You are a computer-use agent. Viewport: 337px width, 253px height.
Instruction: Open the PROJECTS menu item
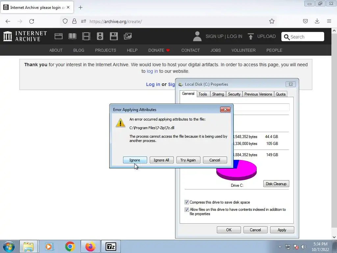106,50
